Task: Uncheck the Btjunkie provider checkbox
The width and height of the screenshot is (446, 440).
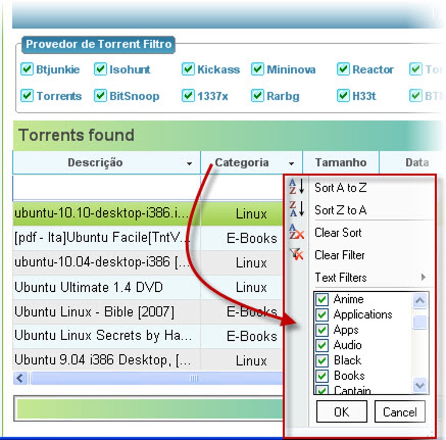Action: click(27, 69)
